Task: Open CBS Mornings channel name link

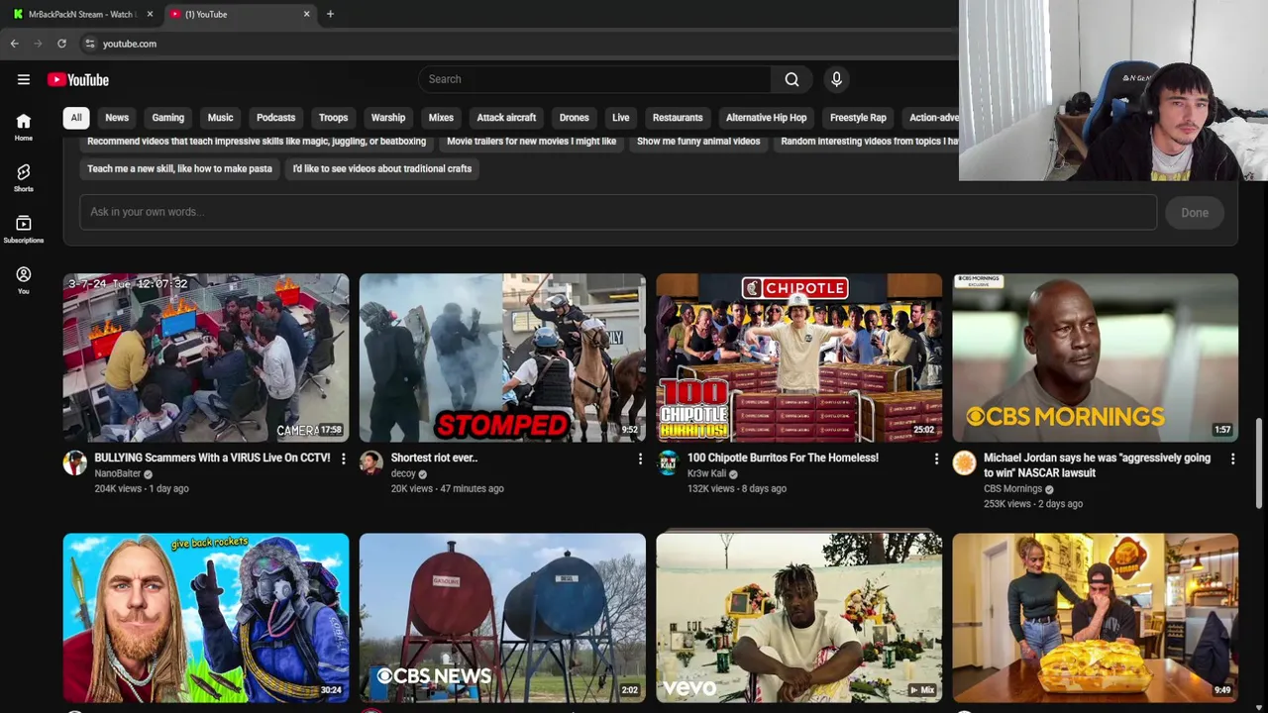Action: [x=1012, y=489]
